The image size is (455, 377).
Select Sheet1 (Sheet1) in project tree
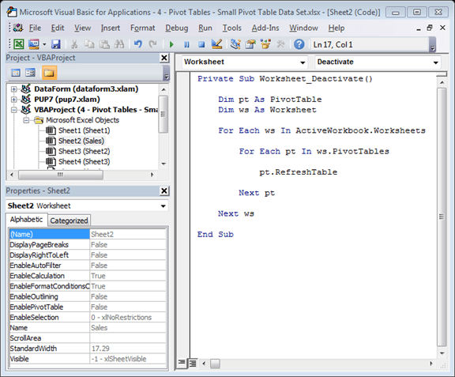pyautogui.click(x=85, y=130)
